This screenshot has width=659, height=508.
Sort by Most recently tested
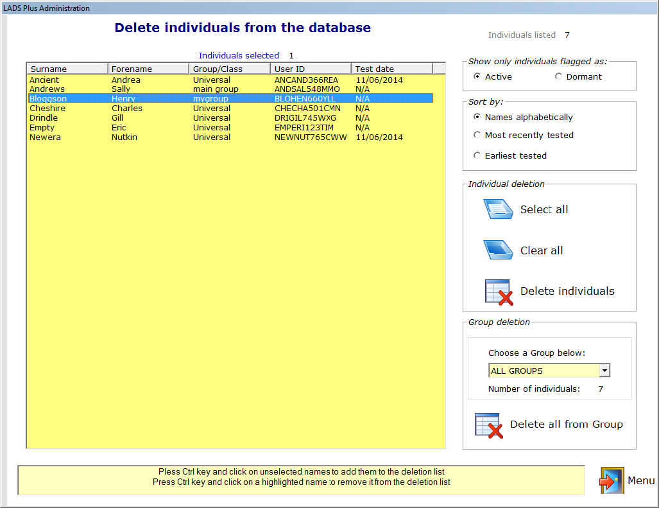pyautogui.click(x=477, y=135)
